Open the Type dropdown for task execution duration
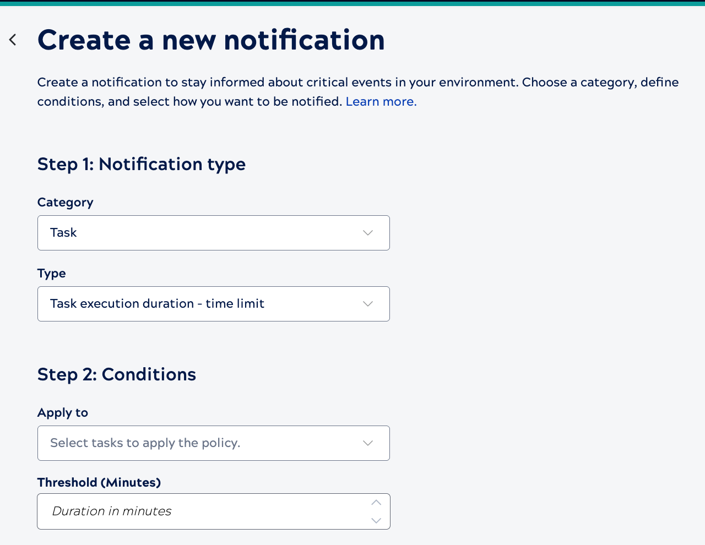 (x=214, y=303)
